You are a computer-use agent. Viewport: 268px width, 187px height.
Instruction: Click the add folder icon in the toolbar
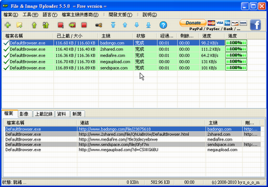tap(19, 26)
